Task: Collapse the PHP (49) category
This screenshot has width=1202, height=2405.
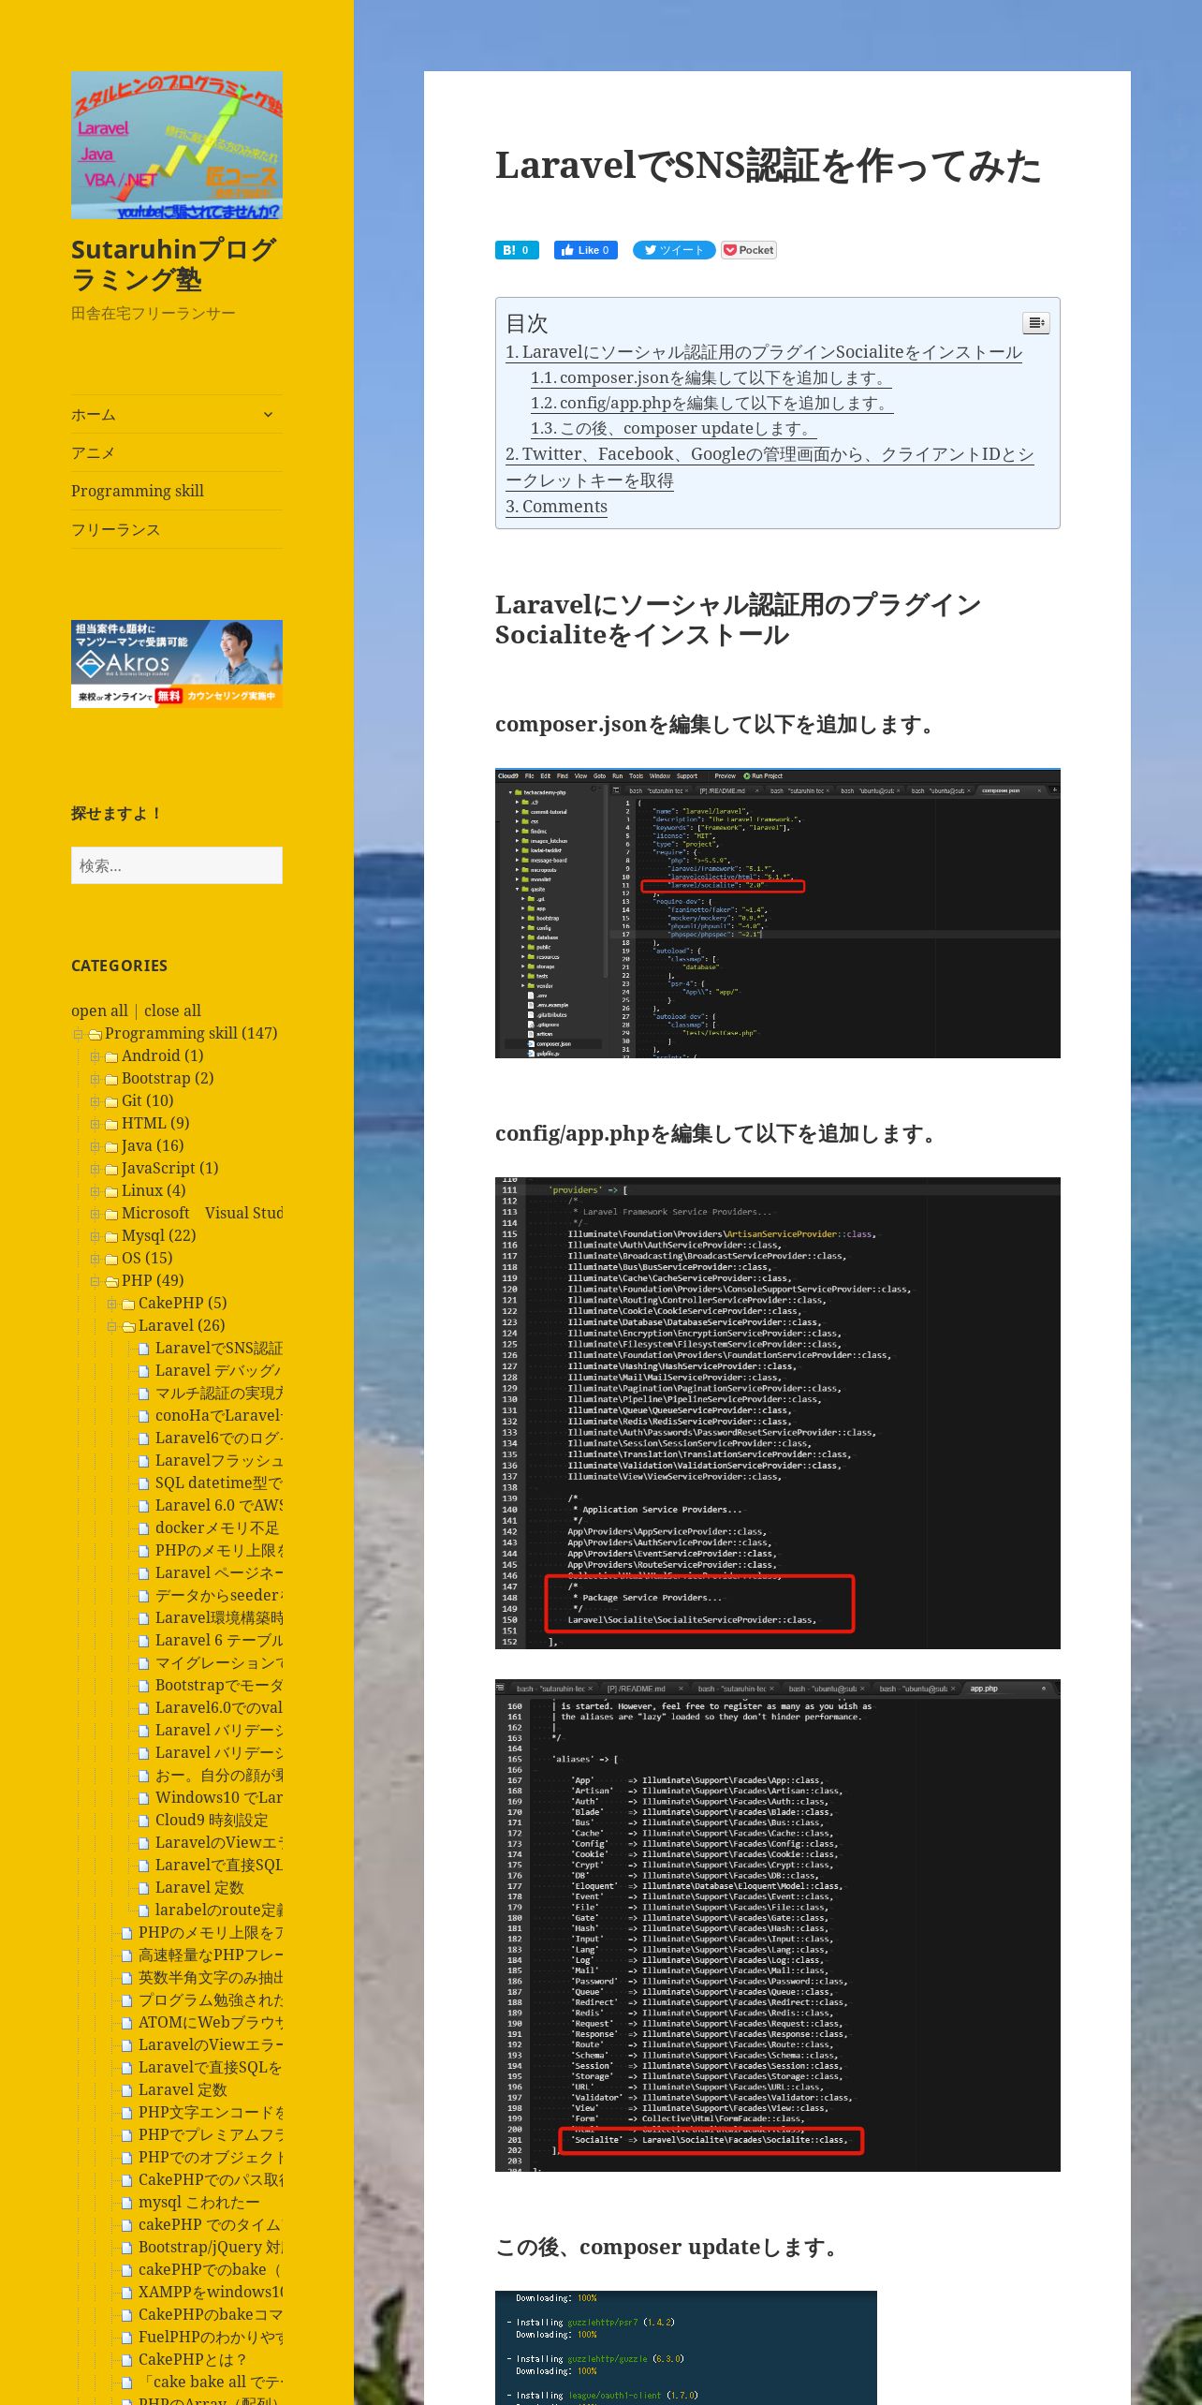Action: tap(95, 1281)
